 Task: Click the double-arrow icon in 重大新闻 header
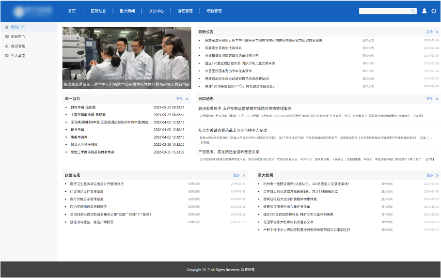(x=437, y=175)
